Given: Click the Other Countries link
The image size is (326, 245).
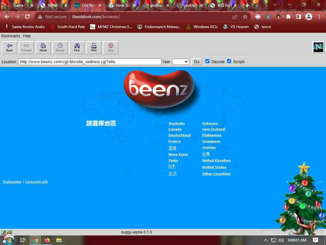Looking at the screenshot, I should tap(216, 174).
